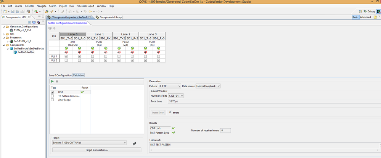Click the Open Type folder toolbar icon

point(47,11)
